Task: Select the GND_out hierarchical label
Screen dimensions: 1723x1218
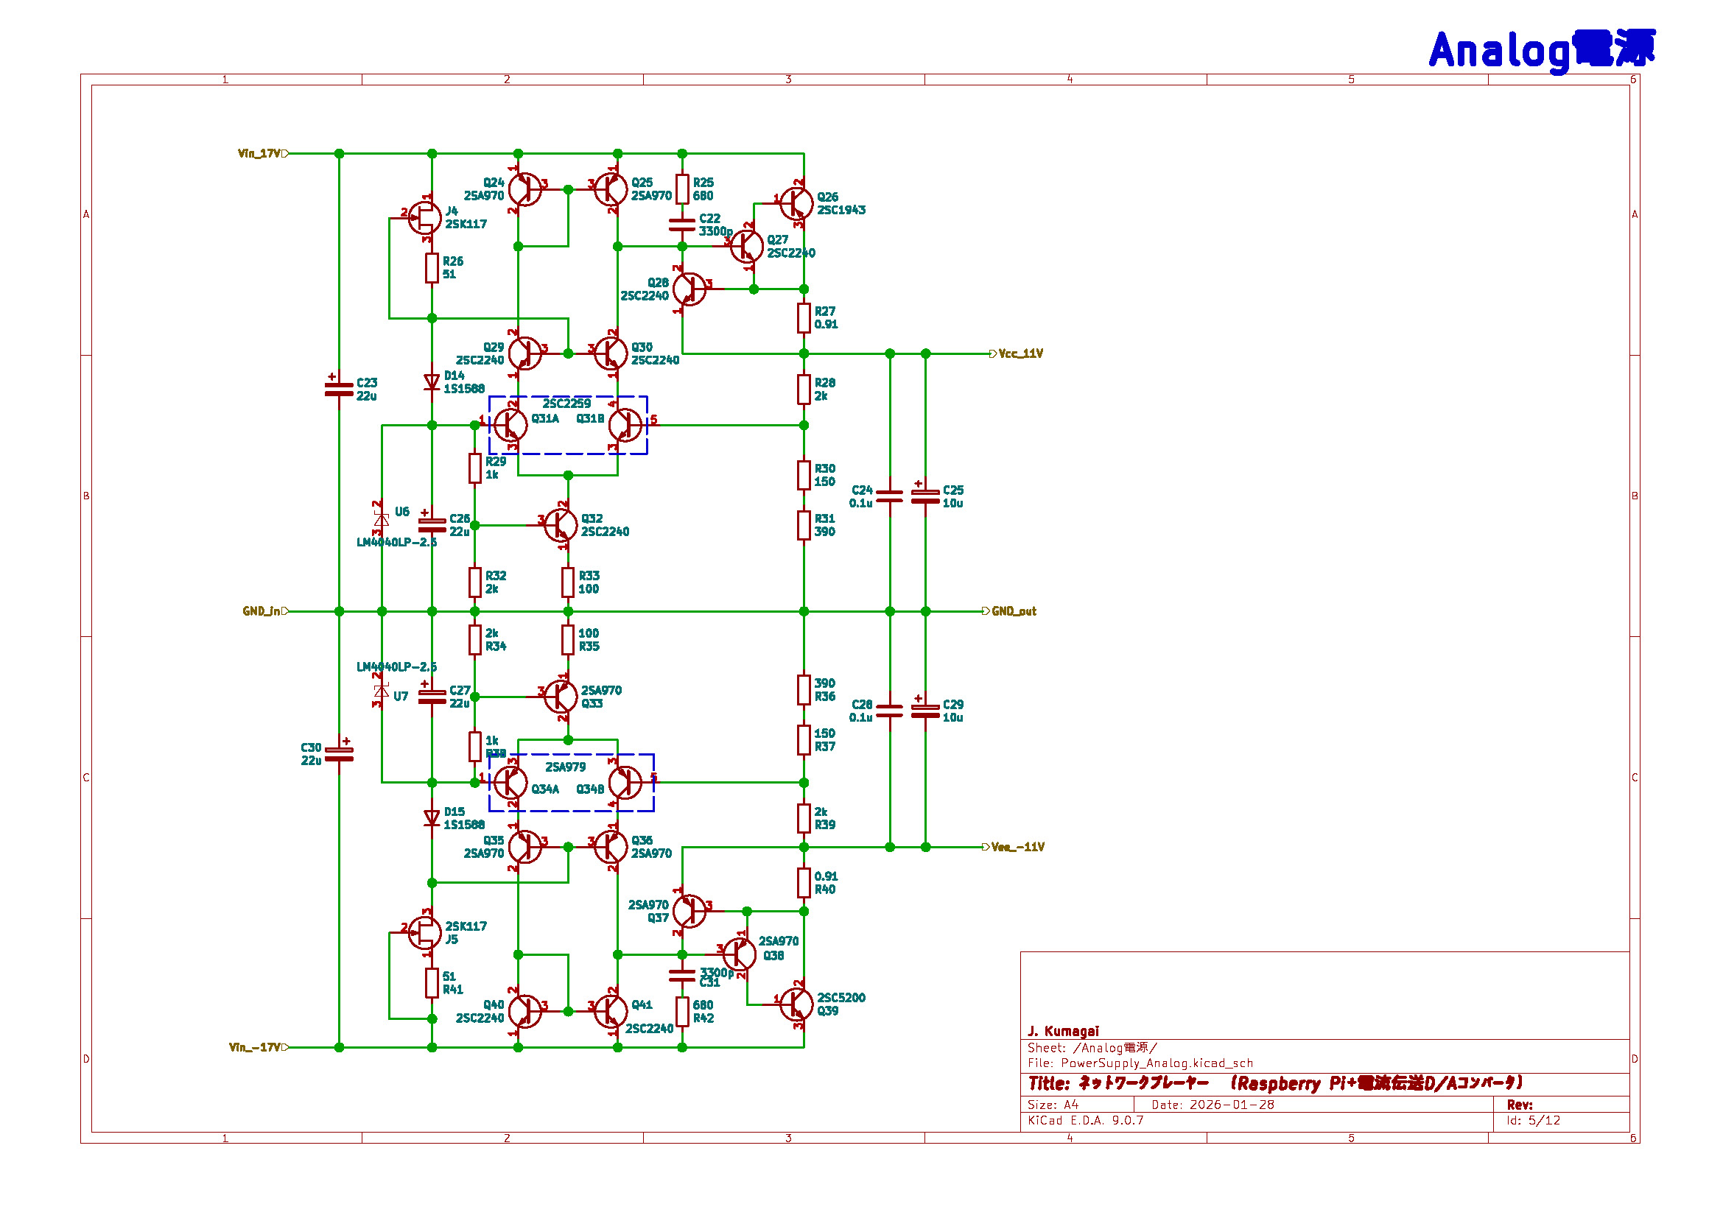Action: [1012, 612]
